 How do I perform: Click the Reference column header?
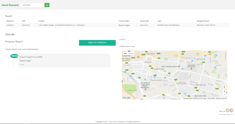coord(10,21)
